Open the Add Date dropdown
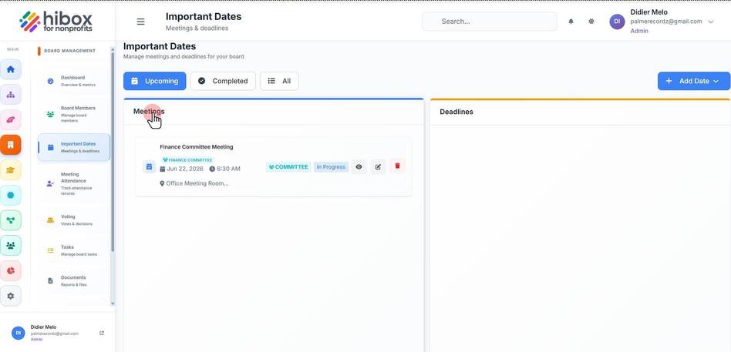This screenshot has height=352, width=731. point(694,81)
